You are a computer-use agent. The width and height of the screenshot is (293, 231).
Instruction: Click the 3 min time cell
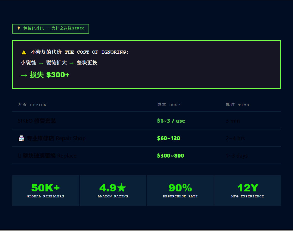pyautogui.click(x=233, y=121)
